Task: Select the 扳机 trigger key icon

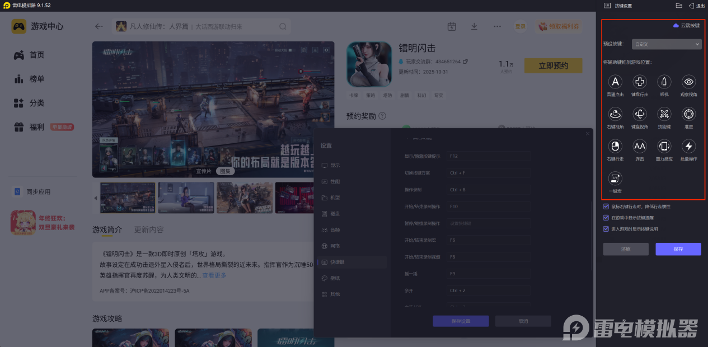Action: pyautogui.click(x=664, y=82)
